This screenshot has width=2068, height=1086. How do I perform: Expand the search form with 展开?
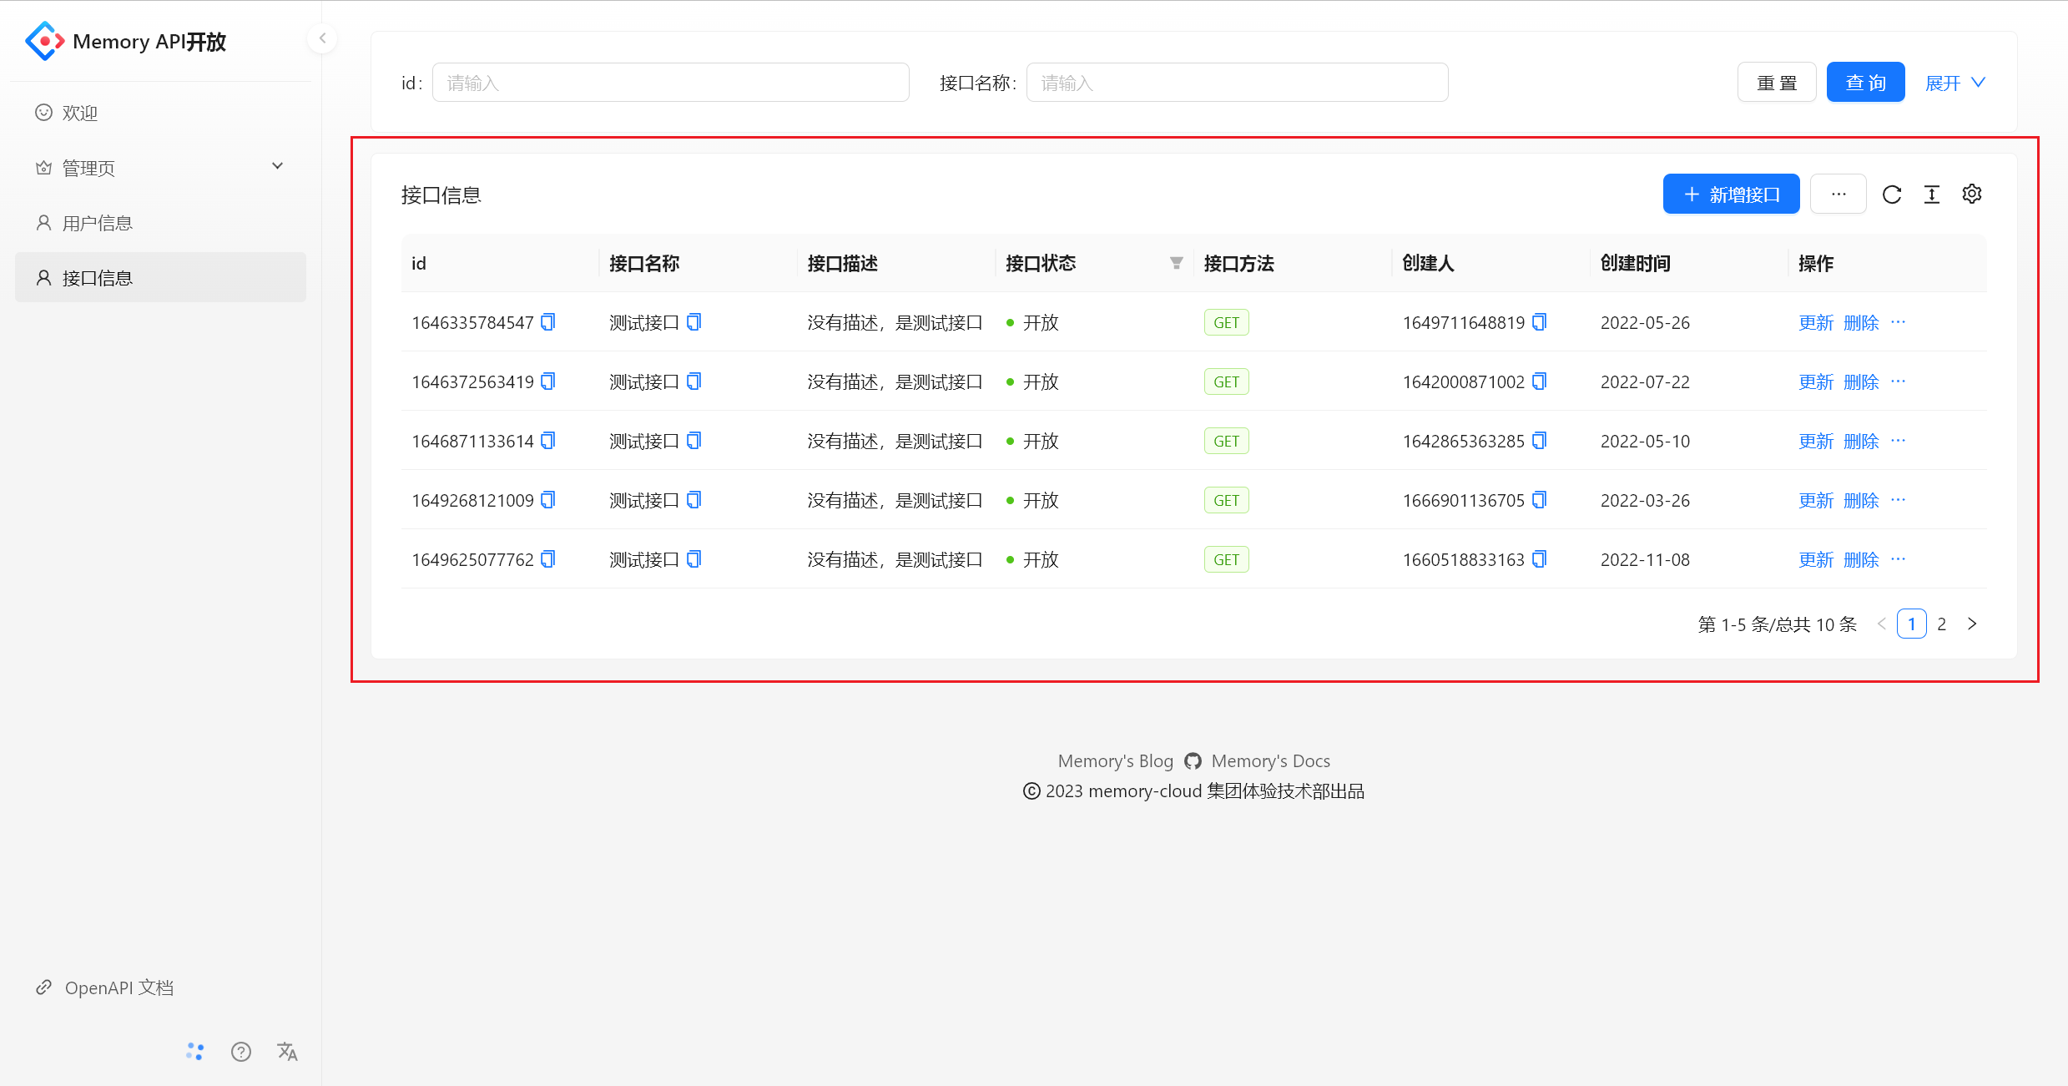pos(1955,83)
